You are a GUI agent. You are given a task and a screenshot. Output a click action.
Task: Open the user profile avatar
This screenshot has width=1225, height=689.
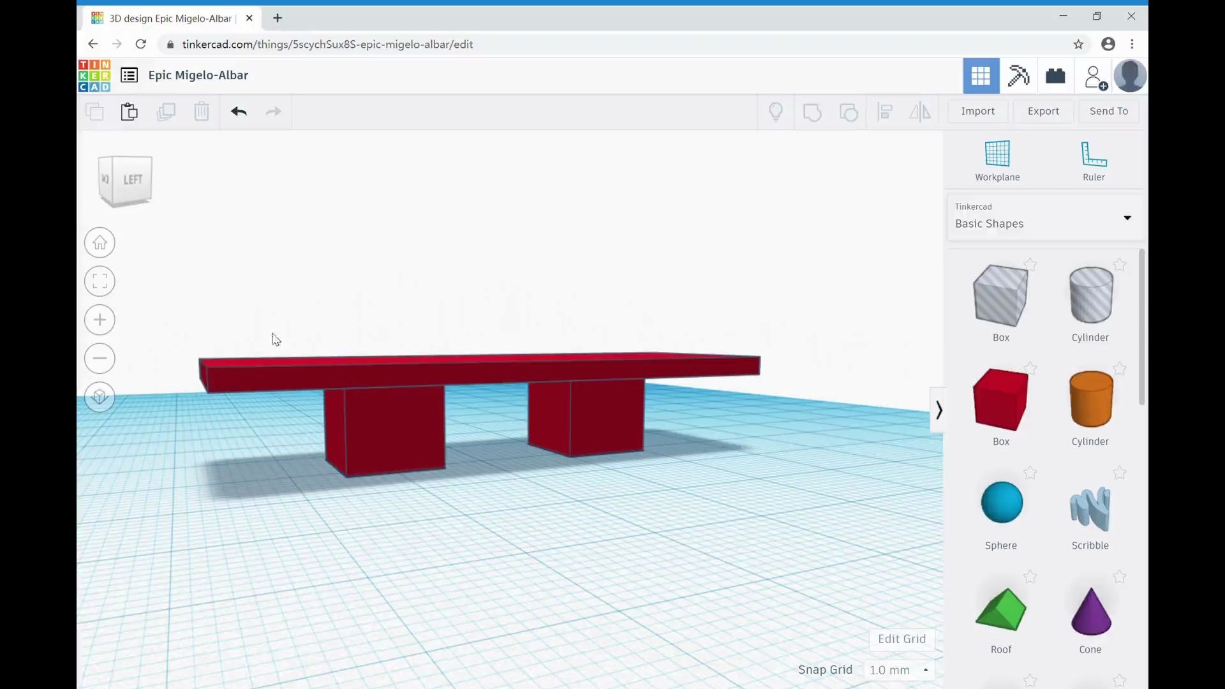1130,76
